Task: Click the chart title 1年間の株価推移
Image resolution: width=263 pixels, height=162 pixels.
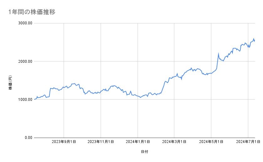Action: [x=32, y=12]
